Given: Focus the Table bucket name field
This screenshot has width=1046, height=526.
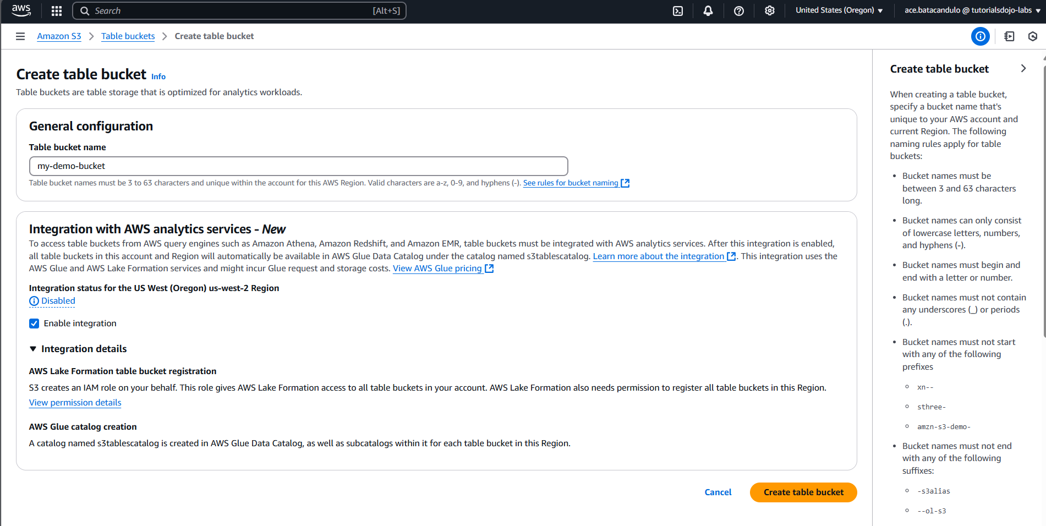Looking at the screenshot, I should point(298,166).
